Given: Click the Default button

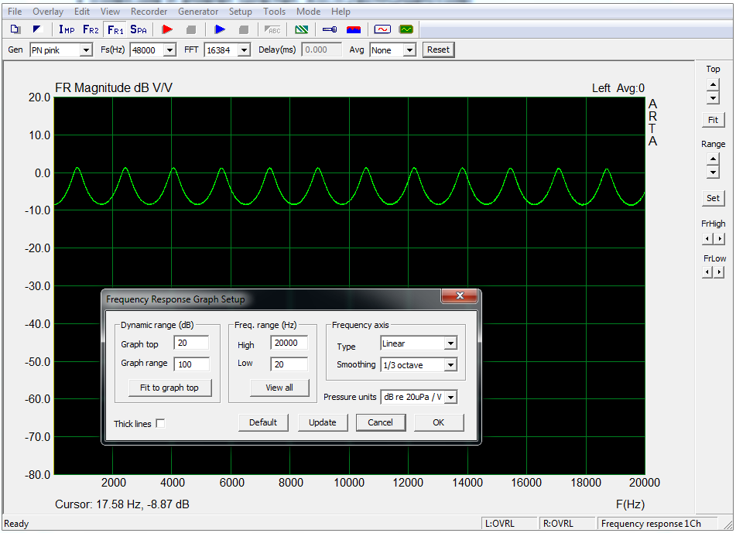Looking at the screenshot, I should pos(263,422).
